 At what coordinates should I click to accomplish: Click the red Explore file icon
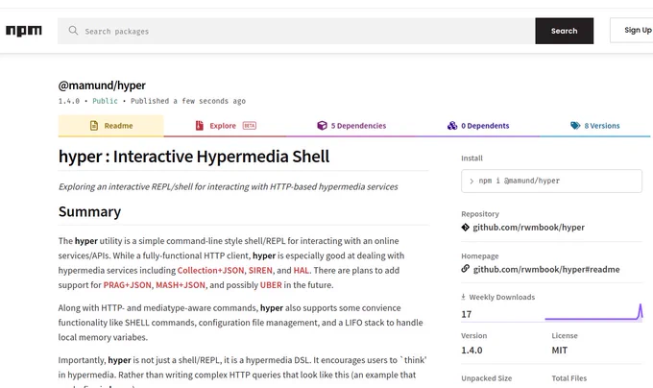tap(200, 125)
